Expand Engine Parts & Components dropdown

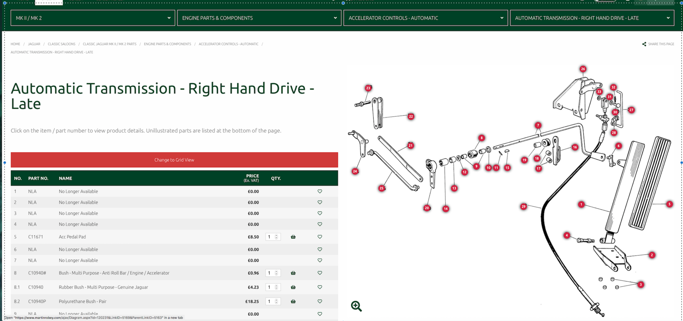pyautogui.click(x=259, y=18)
